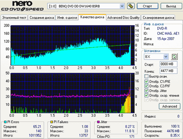
Task: Click the disc date 15 Apr 2007
Action: coord(166,39)
